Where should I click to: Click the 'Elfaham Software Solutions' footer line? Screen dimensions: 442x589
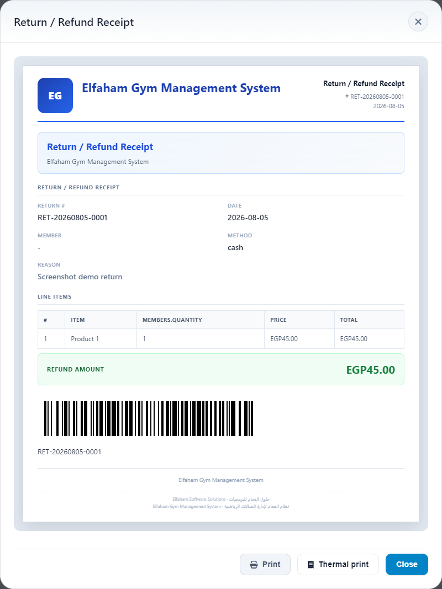point(221,499)
